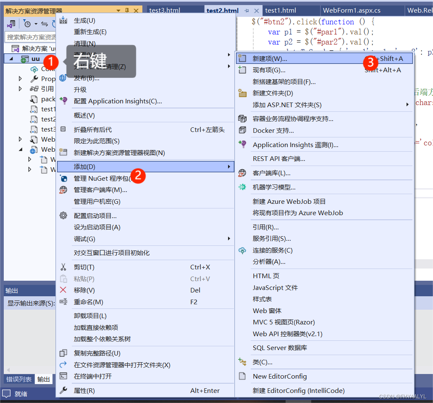
Task: Click the scissors Cut icon
Action: (63, 267)
